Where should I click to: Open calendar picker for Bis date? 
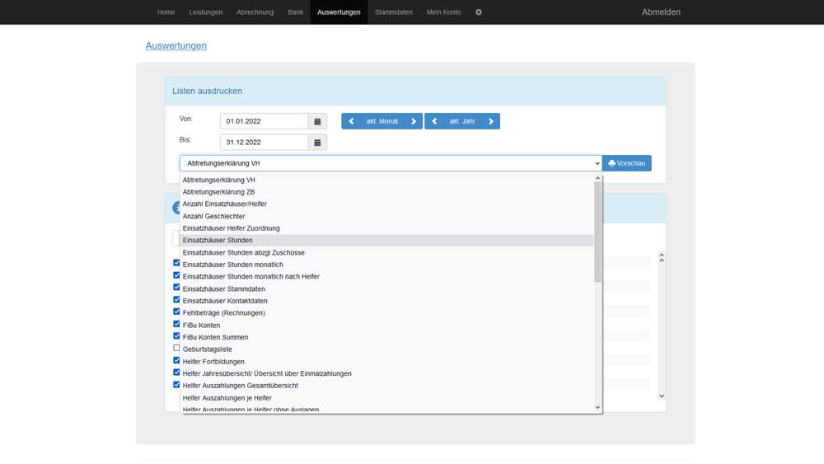pos(317,143)
